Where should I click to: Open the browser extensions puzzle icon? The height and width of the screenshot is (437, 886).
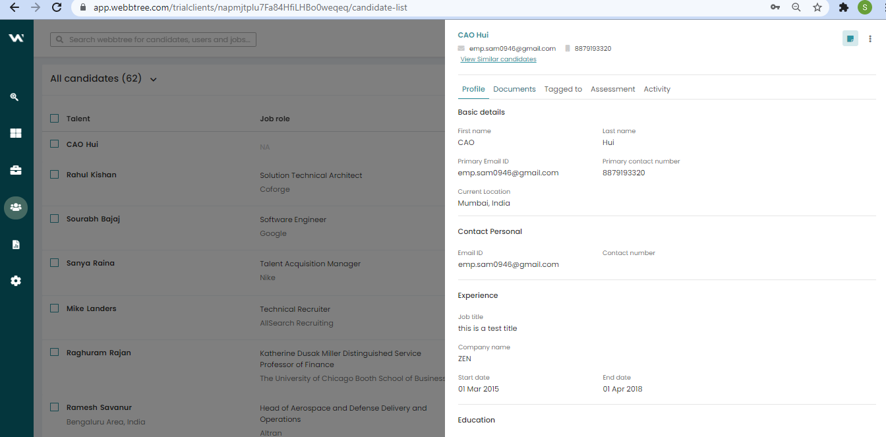click(x=843, y=7)
